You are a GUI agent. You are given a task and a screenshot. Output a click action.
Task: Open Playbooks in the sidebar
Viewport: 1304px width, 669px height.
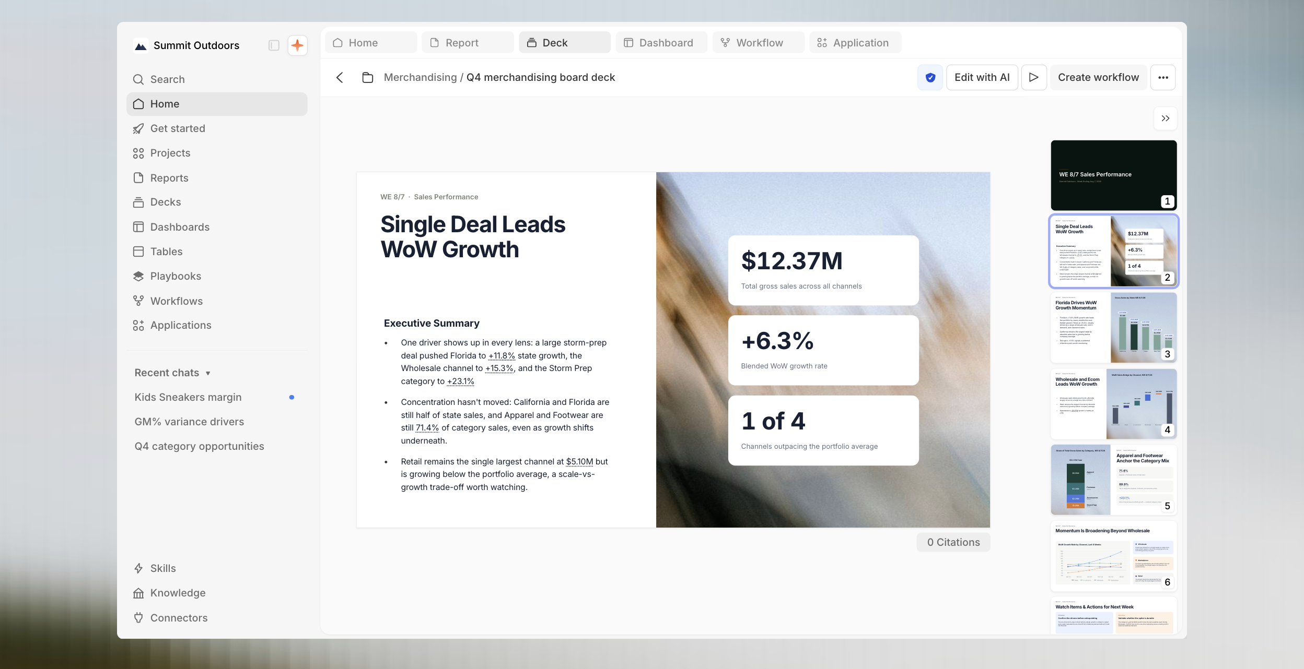(217, 276)
